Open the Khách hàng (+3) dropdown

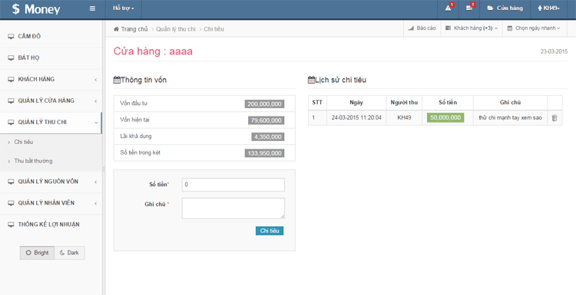pos(472,28)
